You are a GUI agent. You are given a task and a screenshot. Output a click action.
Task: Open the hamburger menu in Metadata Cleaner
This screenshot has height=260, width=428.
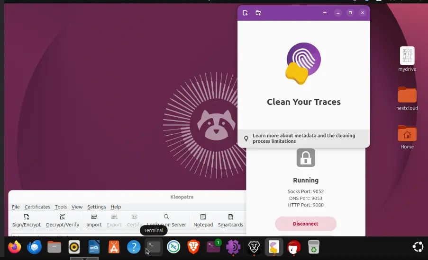pos(325,12)
